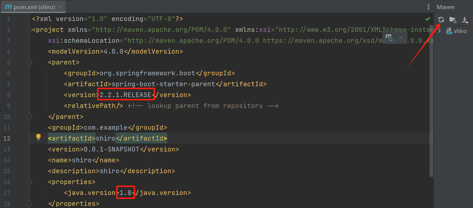Viewport: 473px width, 208px height.
Task: Fold at the closing parent tag marker
Action: point(29,117)
